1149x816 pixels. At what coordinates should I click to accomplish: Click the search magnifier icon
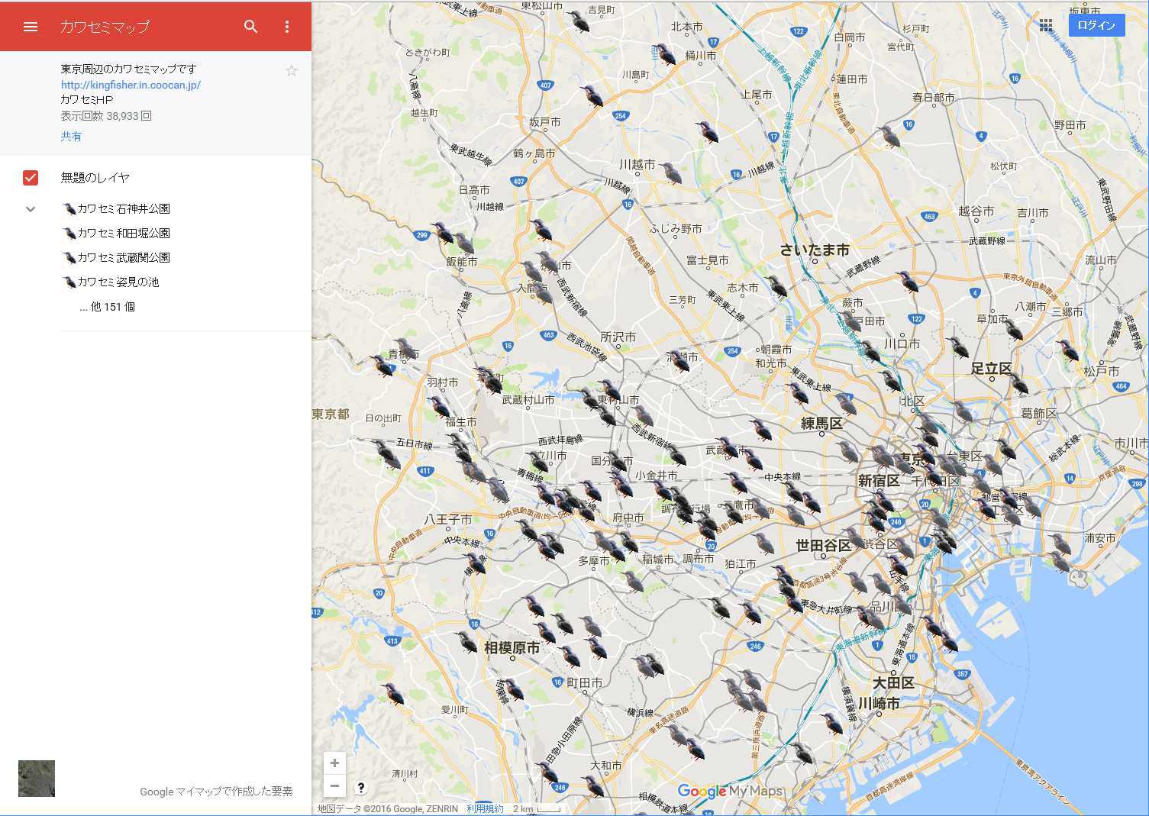pyautogui.click(x=250, y=27)
